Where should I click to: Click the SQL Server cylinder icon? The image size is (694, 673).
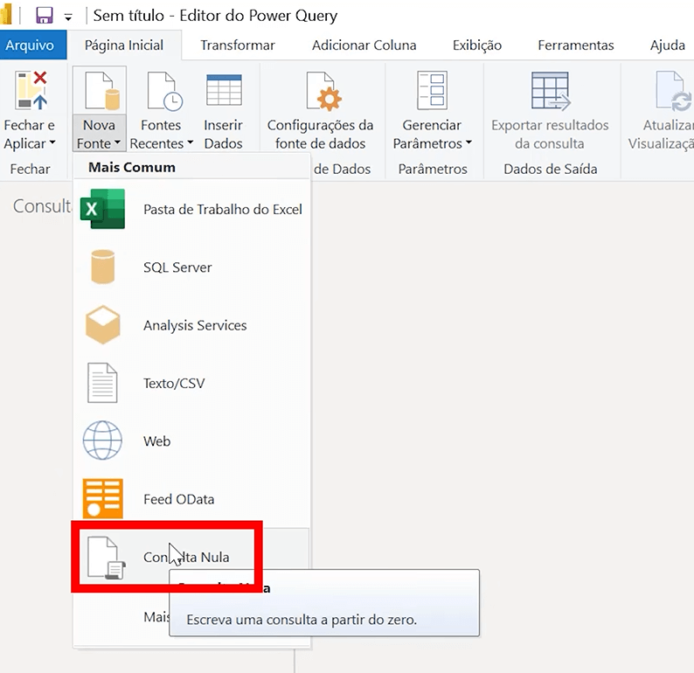click(x=102, y=266)
